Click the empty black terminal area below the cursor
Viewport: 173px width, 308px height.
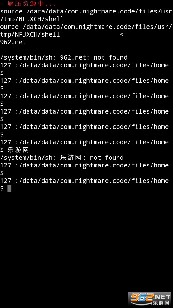(86, 242)
